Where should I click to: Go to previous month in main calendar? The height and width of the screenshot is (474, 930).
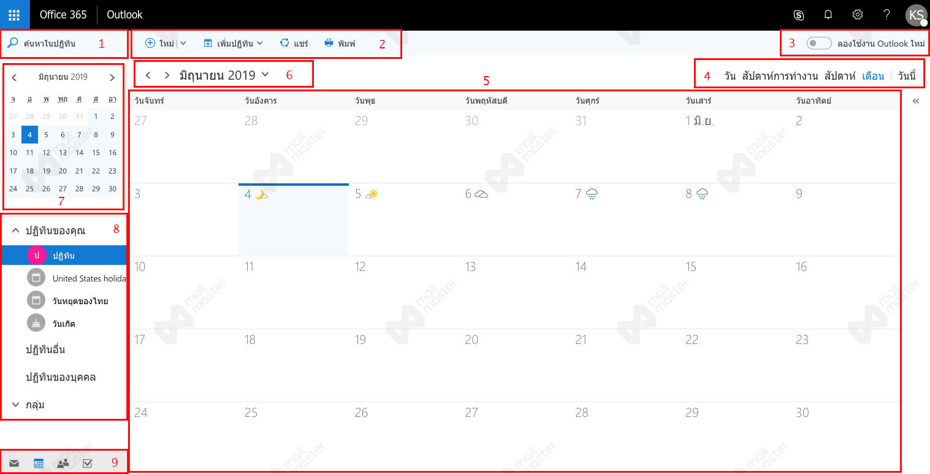(x=148, y=75)
